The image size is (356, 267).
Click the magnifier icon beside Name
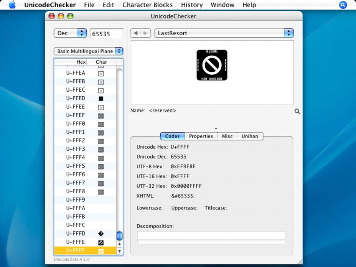[x=297, y=111]
